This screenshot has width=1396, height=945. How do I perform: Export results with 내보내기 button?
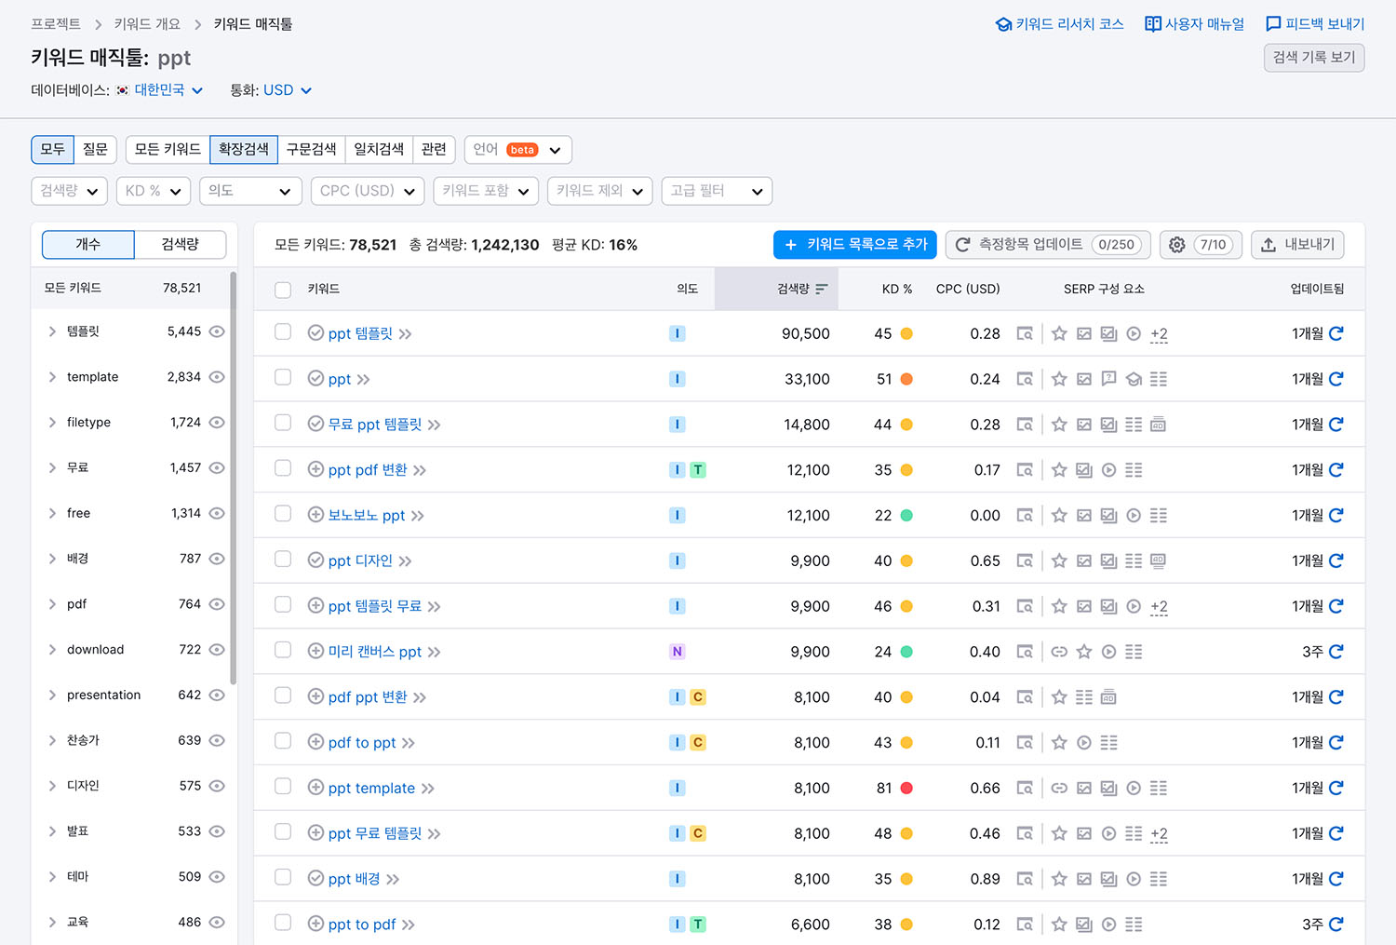coord(1297,244)
